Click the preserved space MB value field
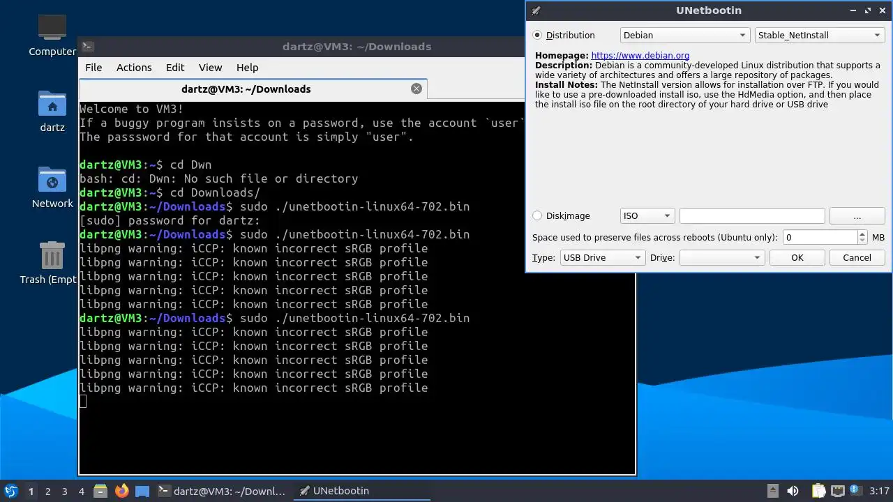 820,237
